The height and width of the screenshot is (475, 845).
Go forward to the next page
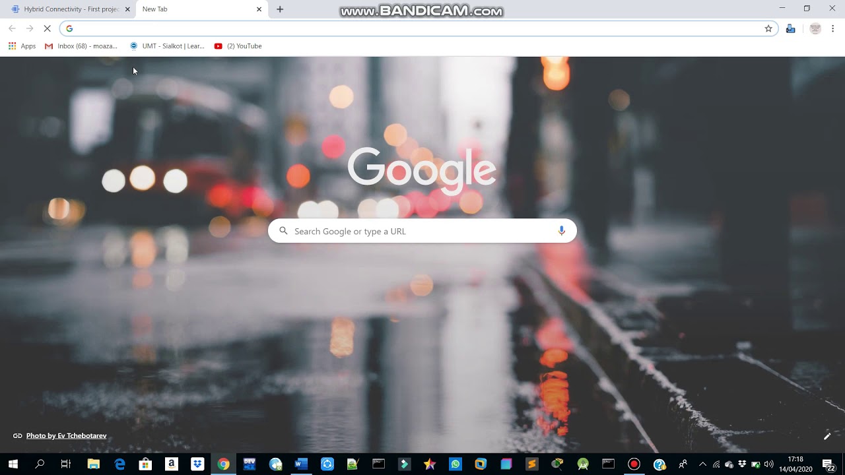point(29,28)
